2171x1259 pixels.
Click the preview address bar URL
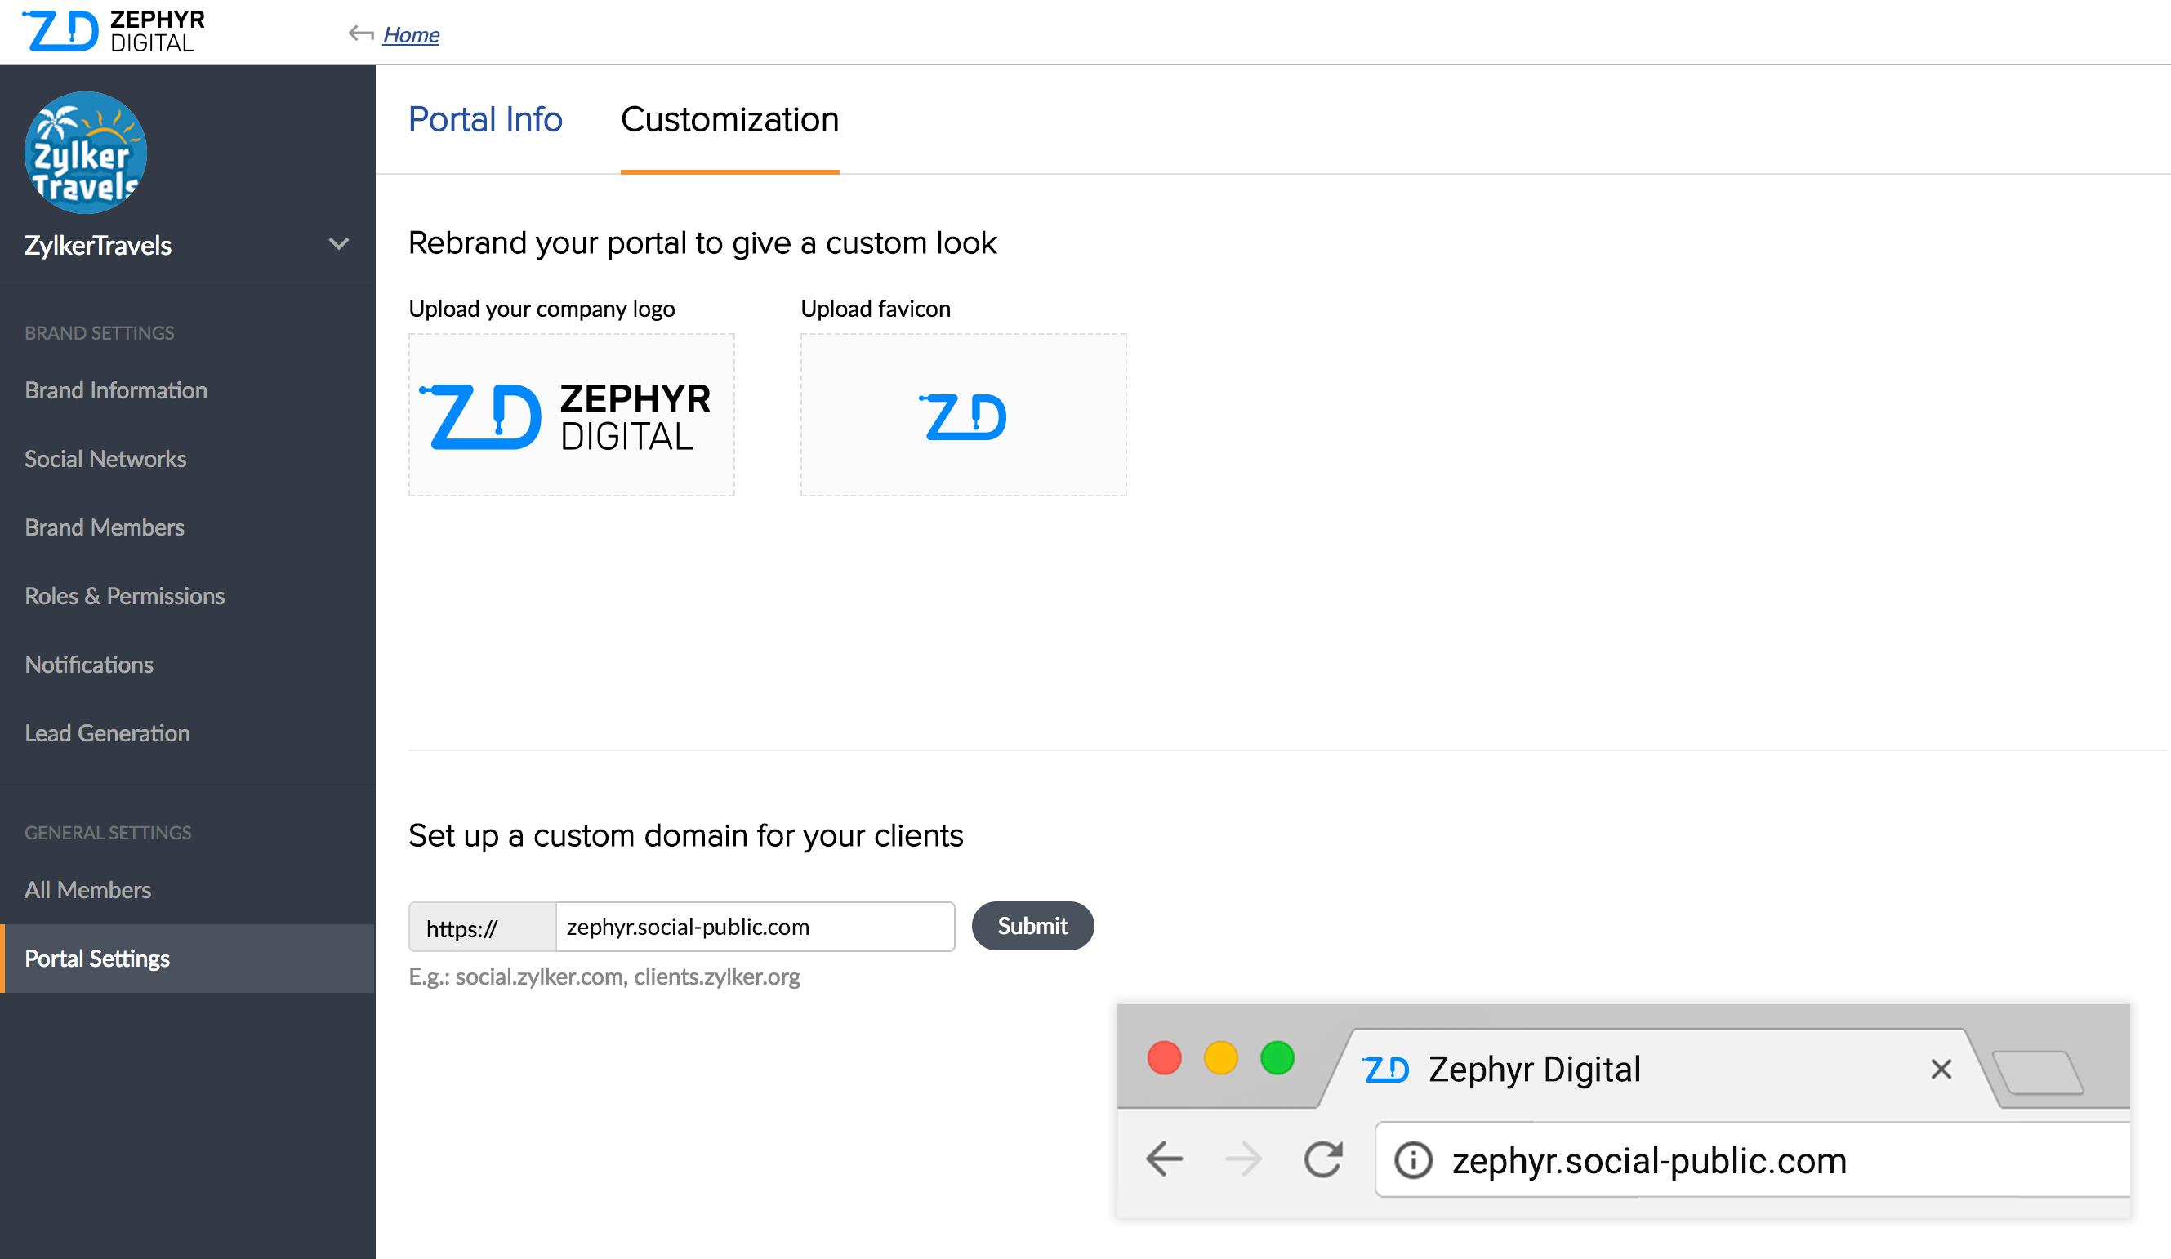[x=1649, y=1161]
